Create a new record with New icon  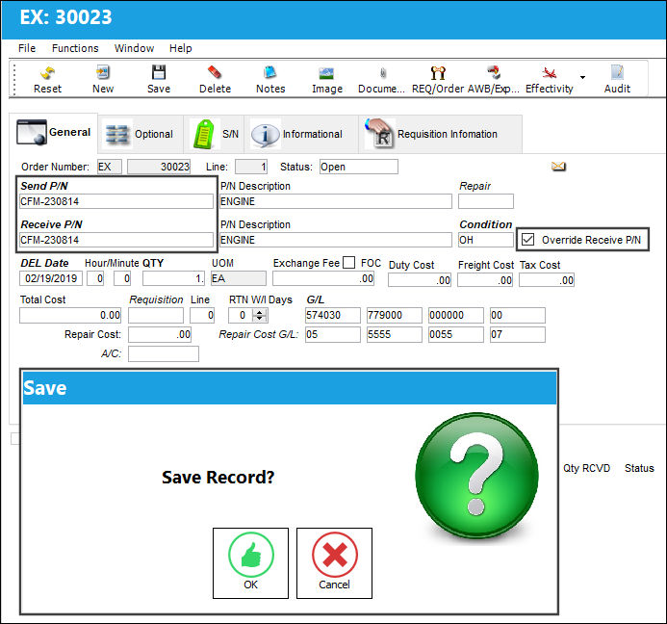click(x=103, y=73)
